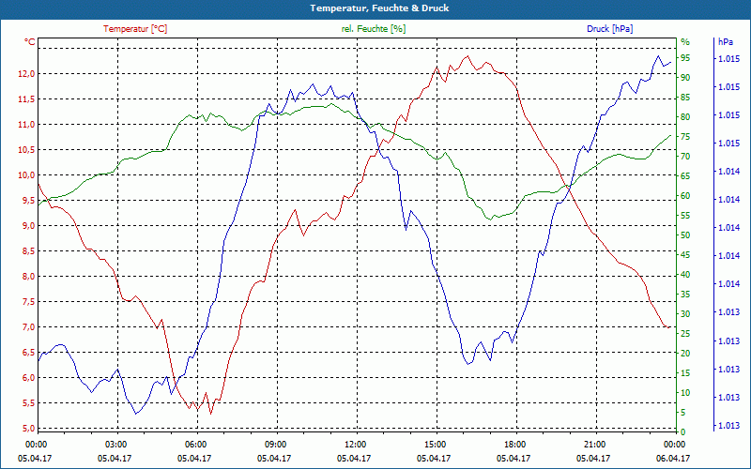Click the green '40' humidity axis tick
The width and height of the screenshot is (751, 469).
(685, 275)
